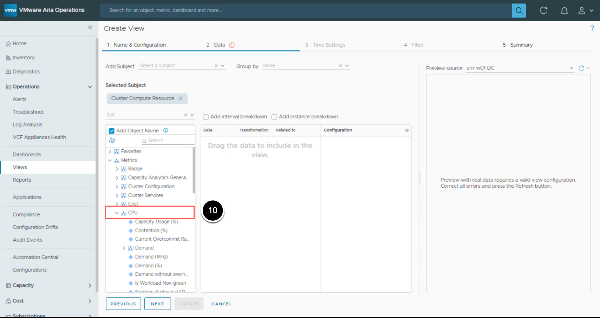Go to the Summary step tab
This screenshot has width=600, height=318.
point(517,45)
